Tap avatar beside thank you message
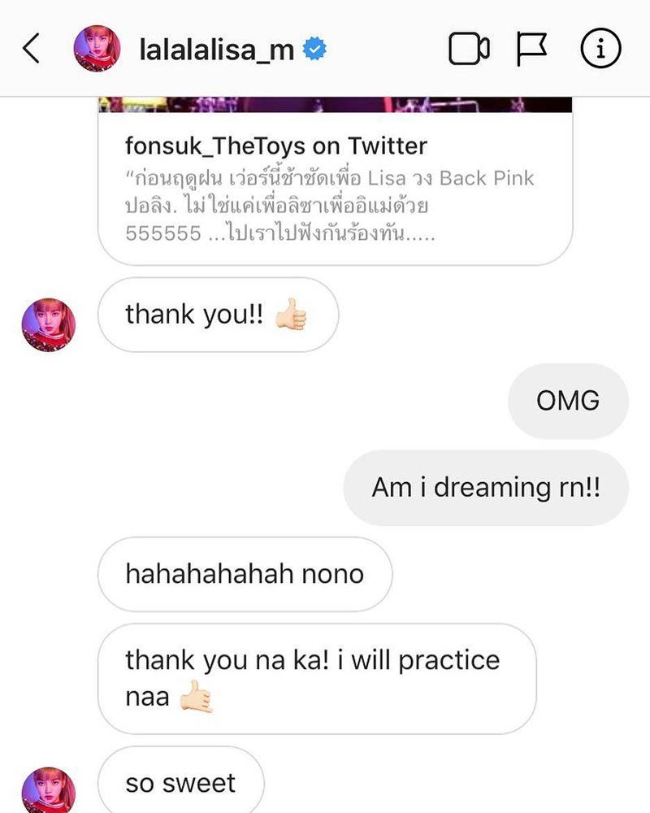 click(49, 325)
